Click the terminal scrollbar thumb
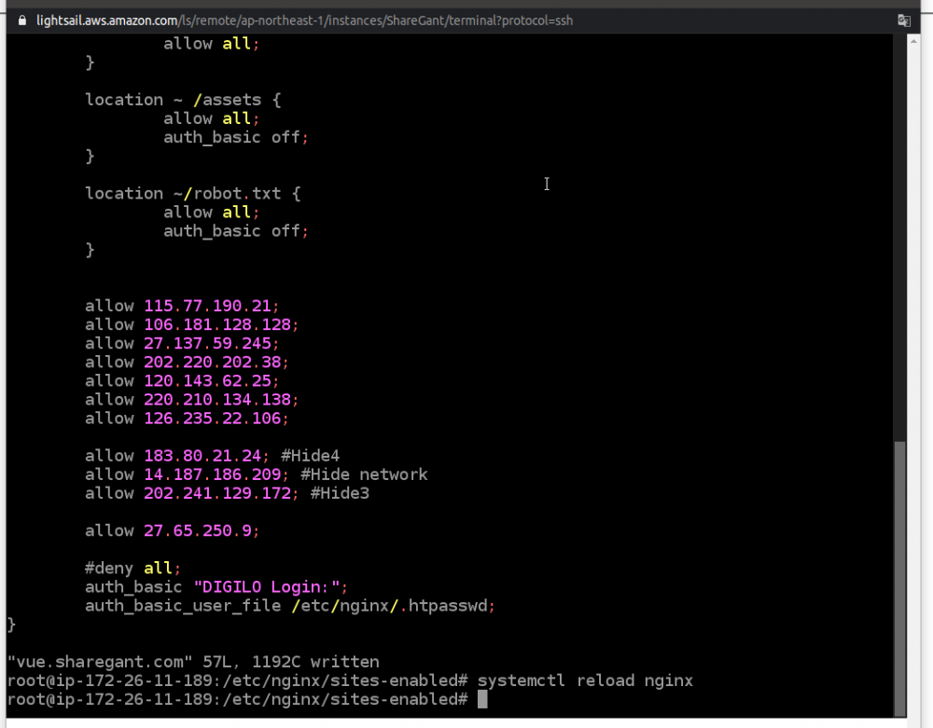Screen dimensions: 933x728 tap(899, 573)
